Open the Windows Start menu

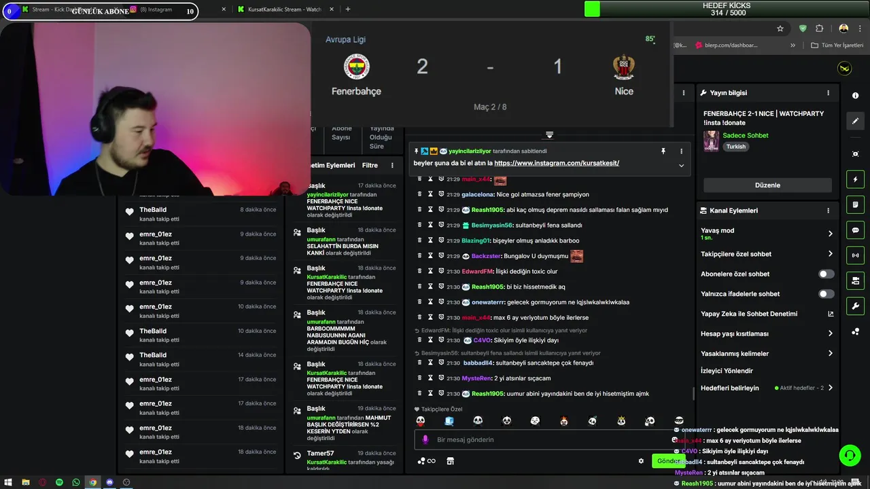coord(9,482)
